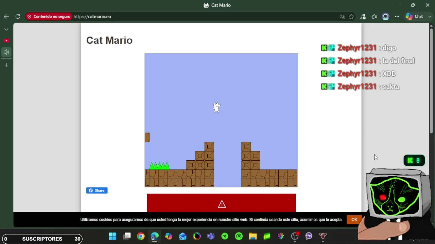The height and width of the screenshot is (244, 435).
Task: Select the active tab playing audio
Action: tap(6, 52)
